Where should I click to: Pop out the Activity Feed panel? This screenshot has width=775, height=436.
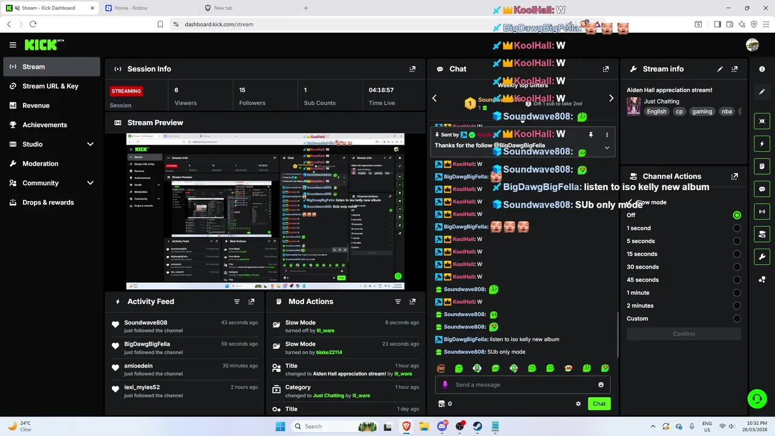coord(251,302)
